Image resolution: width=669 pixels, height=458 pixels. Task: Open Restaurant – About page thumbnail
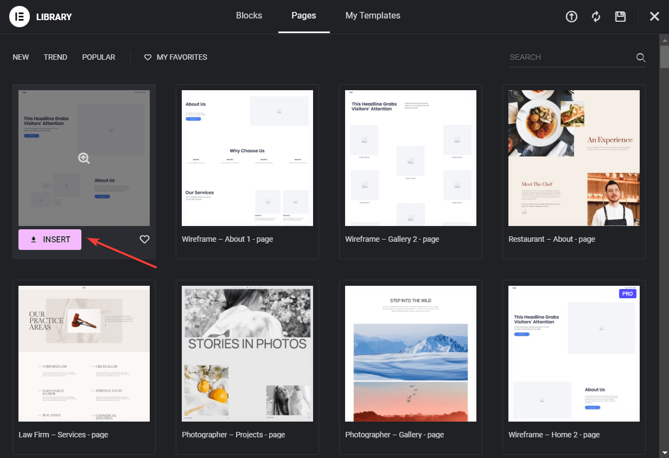[574, 158]
